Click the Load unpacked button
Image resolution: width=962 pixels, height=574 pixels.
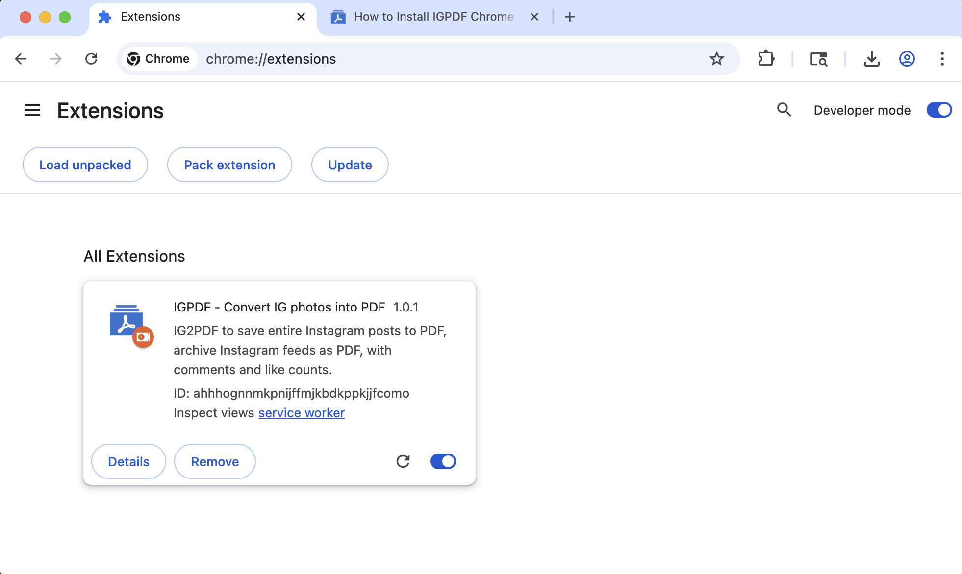(85, 165)
